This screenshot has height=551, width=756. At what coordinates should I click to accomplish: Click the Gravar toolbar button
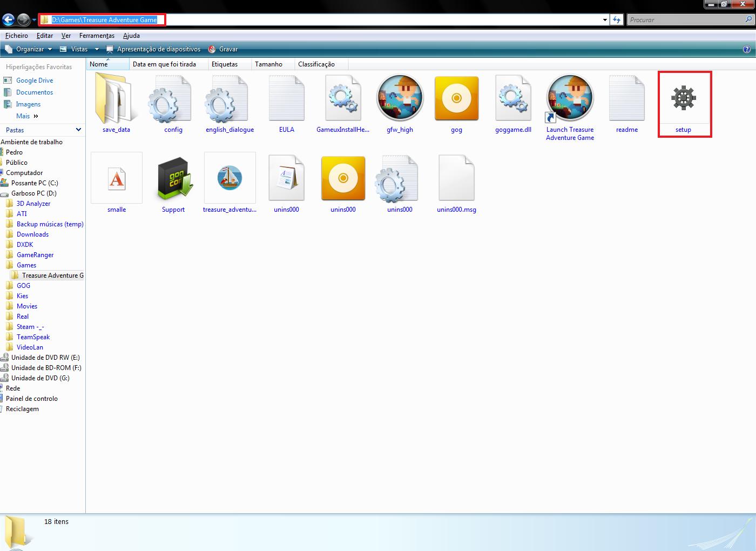click(223, 49)
